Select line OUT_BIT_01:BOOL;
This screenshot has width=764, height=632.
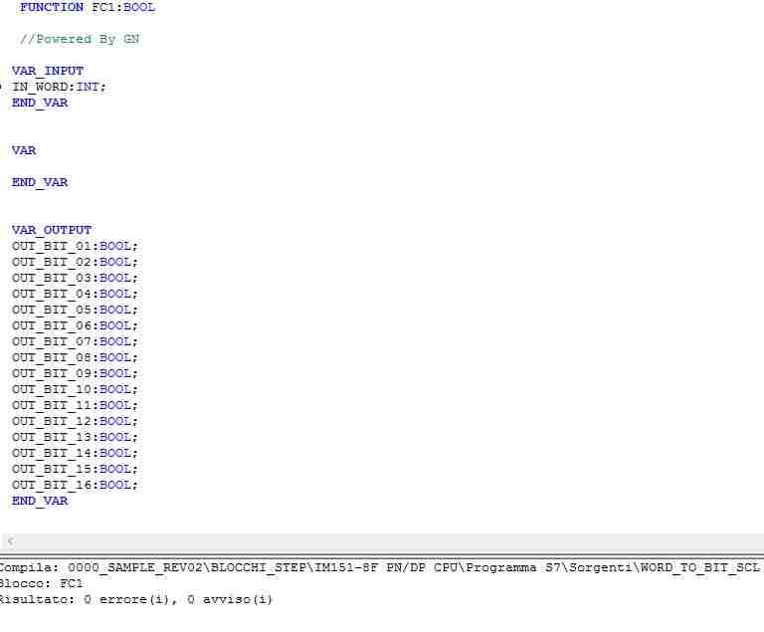click(x=75, y=246)
